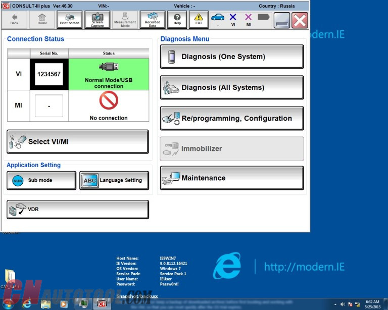Click the Screen Capture camera icon
The height and width of the screenshot is (310, 388).
98,16
